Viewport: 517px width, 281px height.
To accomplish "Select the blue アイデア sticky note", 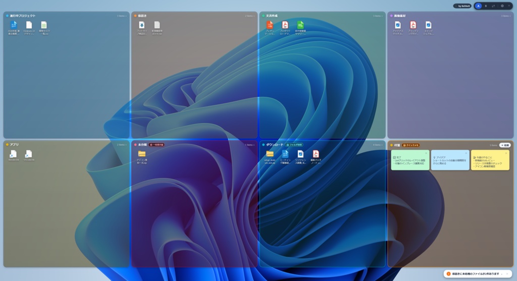I will pyautogui.click(x=450, y=160).
